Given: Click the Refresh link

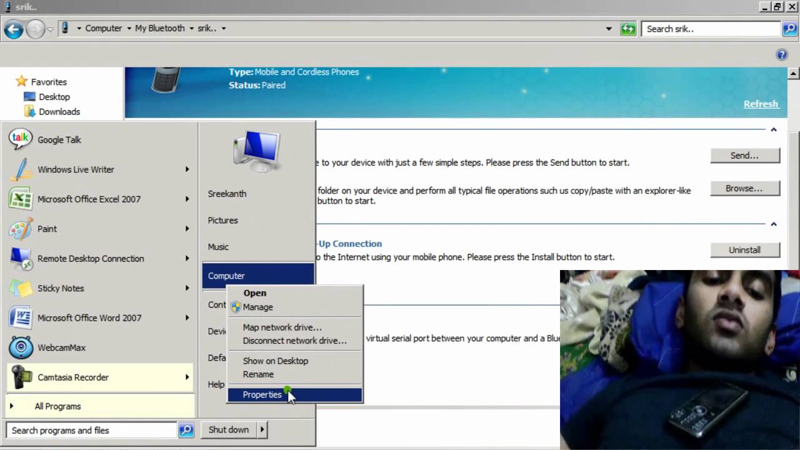Looking at the screenshot, I should point(761,104).
